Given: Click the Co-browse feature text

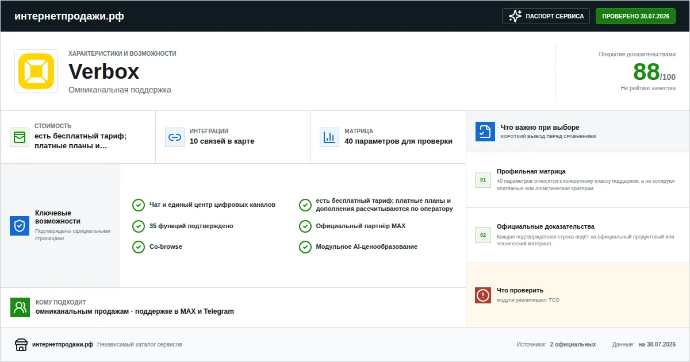Looking at the screenshot, I should click(x=166, y=247).
